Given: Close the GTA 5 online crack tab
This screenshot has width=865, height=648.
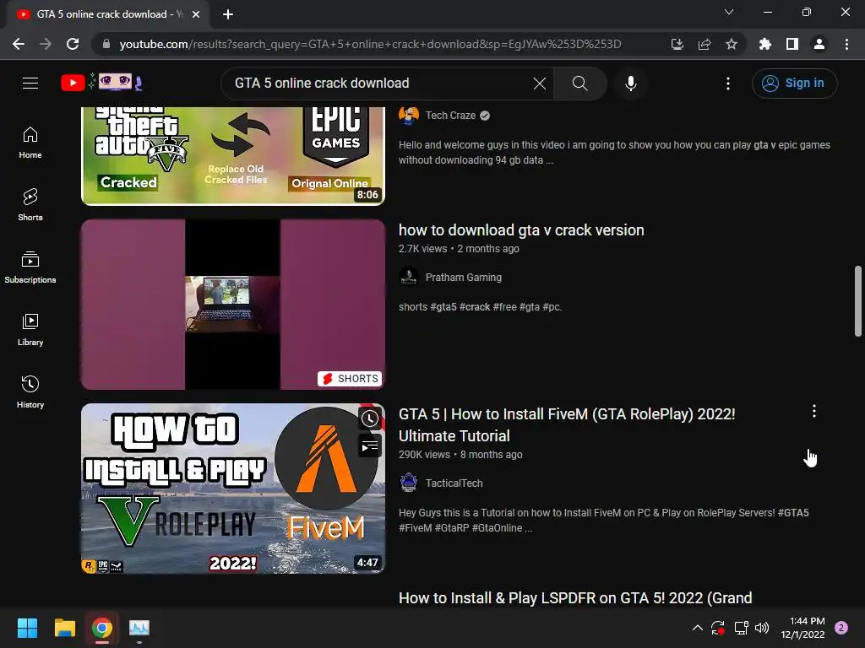Looking at the screenshot, I should [x=196, y=14].
